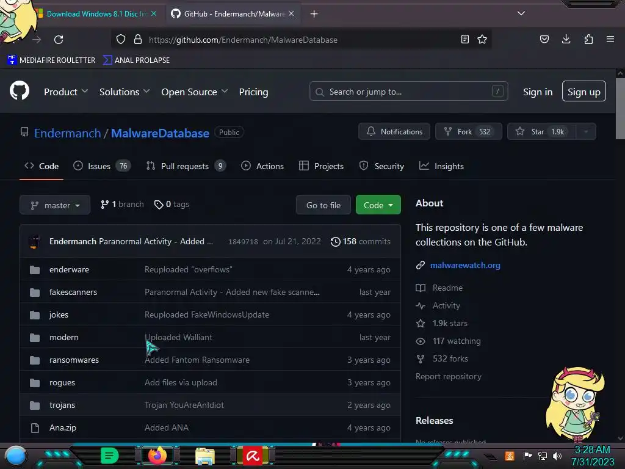Open the Pull requests tab

[186, 166]
